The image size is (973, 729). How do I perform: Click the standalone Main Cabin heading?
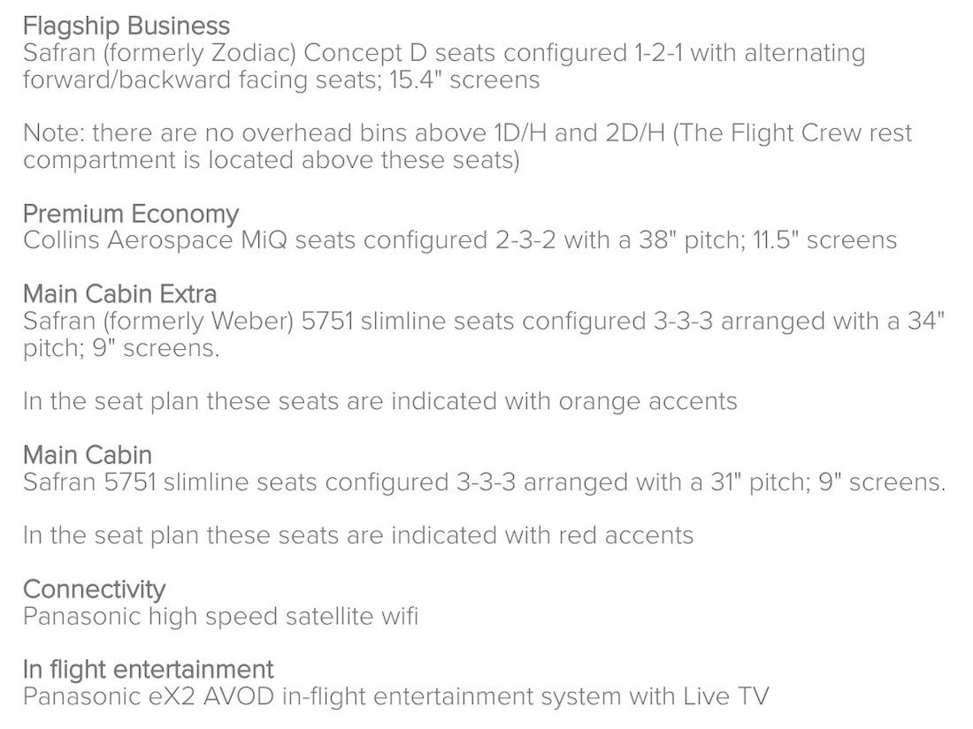tap(88, 455)
